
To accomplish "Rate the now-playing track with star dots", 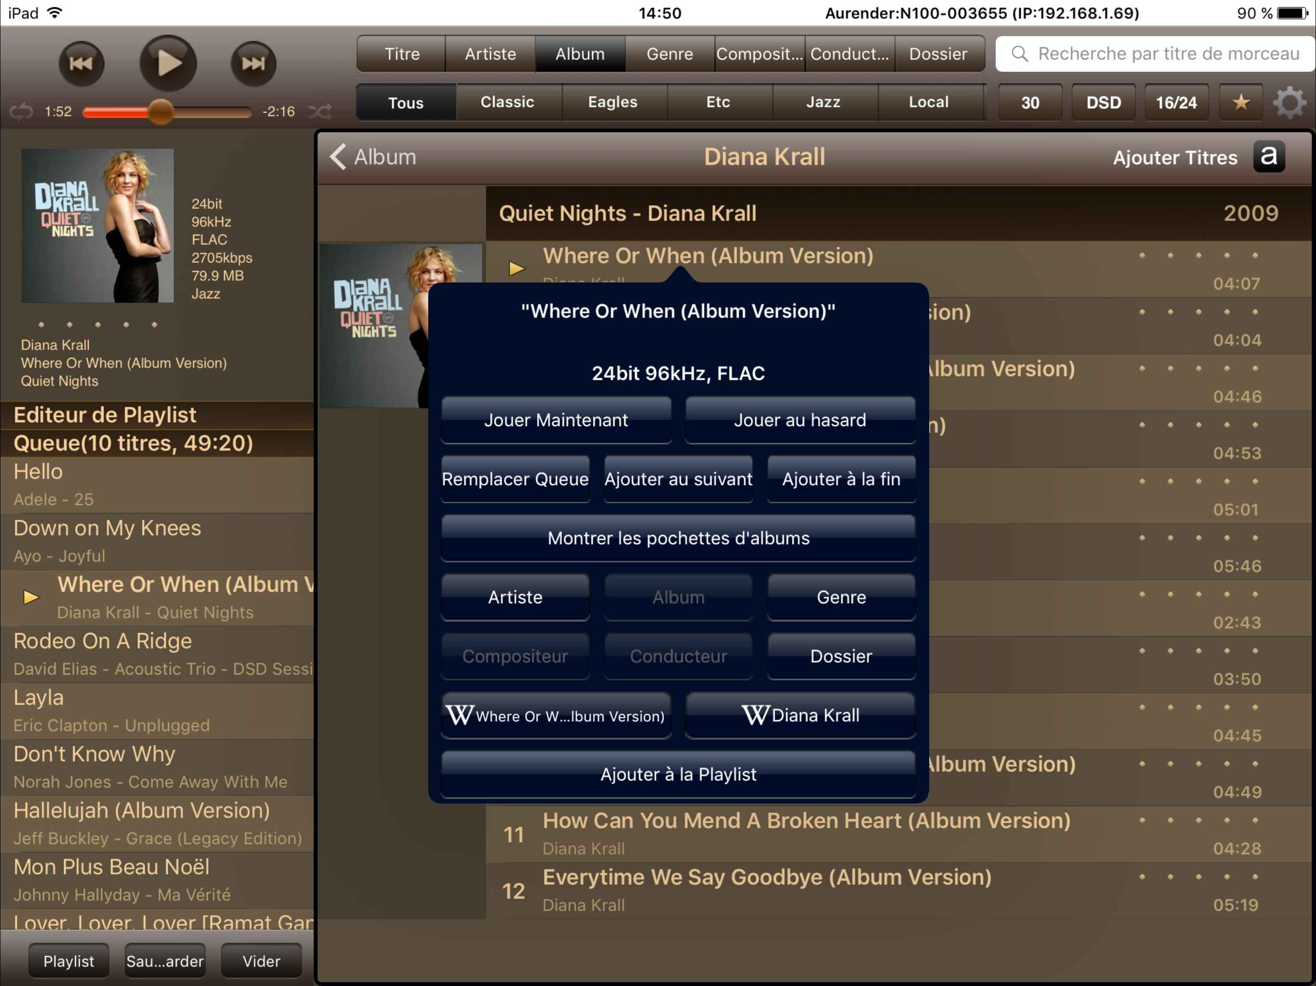I will point(98,324).
